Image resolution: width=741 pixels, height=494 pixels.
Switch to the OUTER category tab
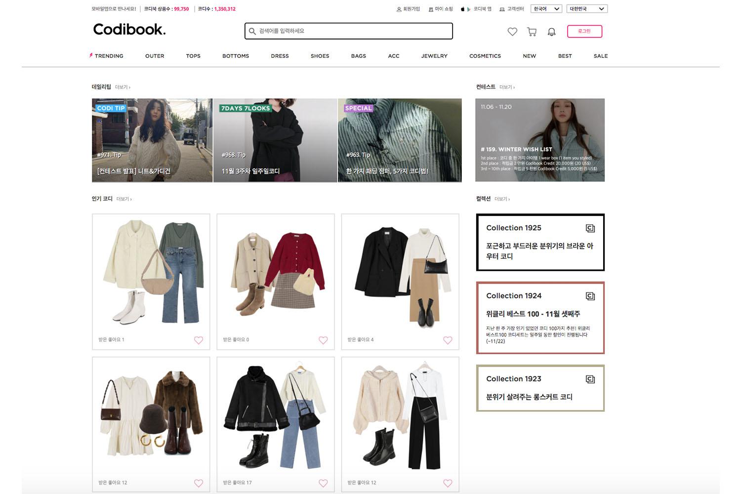point(154,56)
